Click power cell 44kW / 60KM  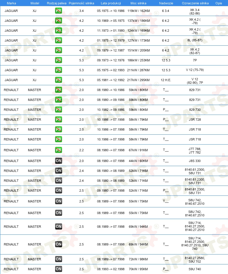[138, 161]
